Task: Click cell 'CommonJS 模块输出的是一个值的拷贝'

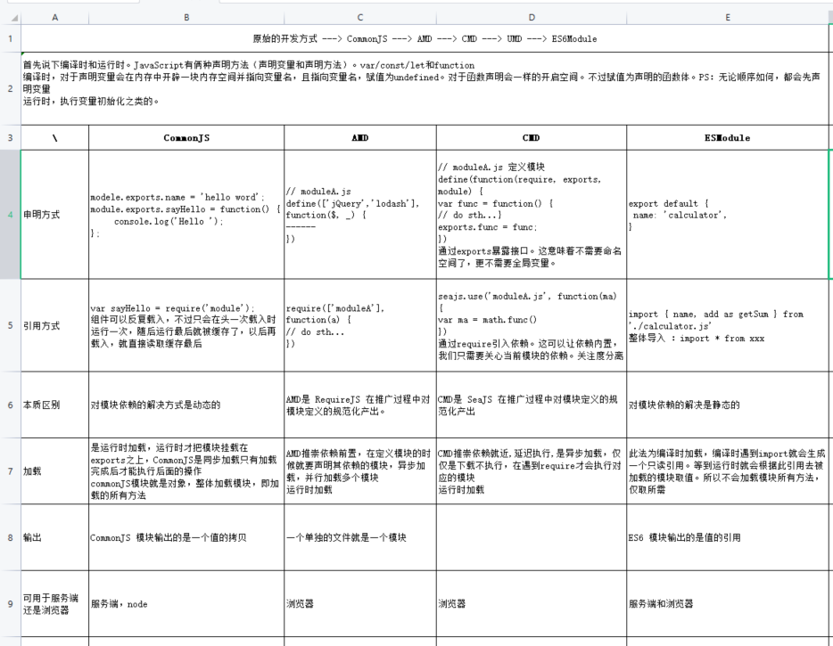Action: point(186,537)
